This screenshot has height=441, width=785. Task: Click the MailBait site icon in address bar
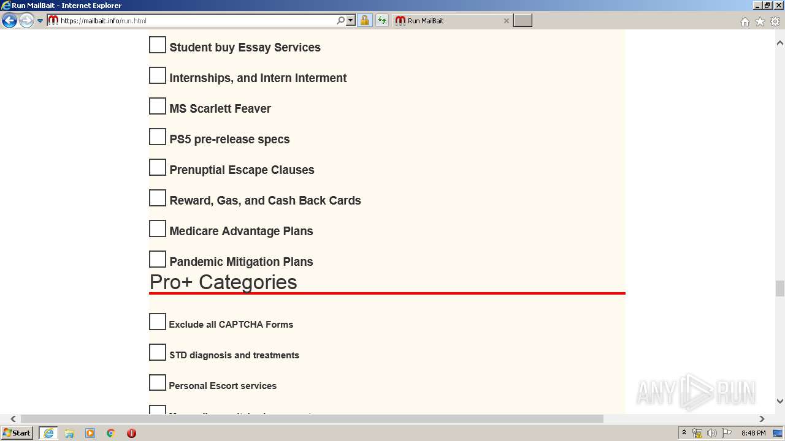(x=53, y=21)
